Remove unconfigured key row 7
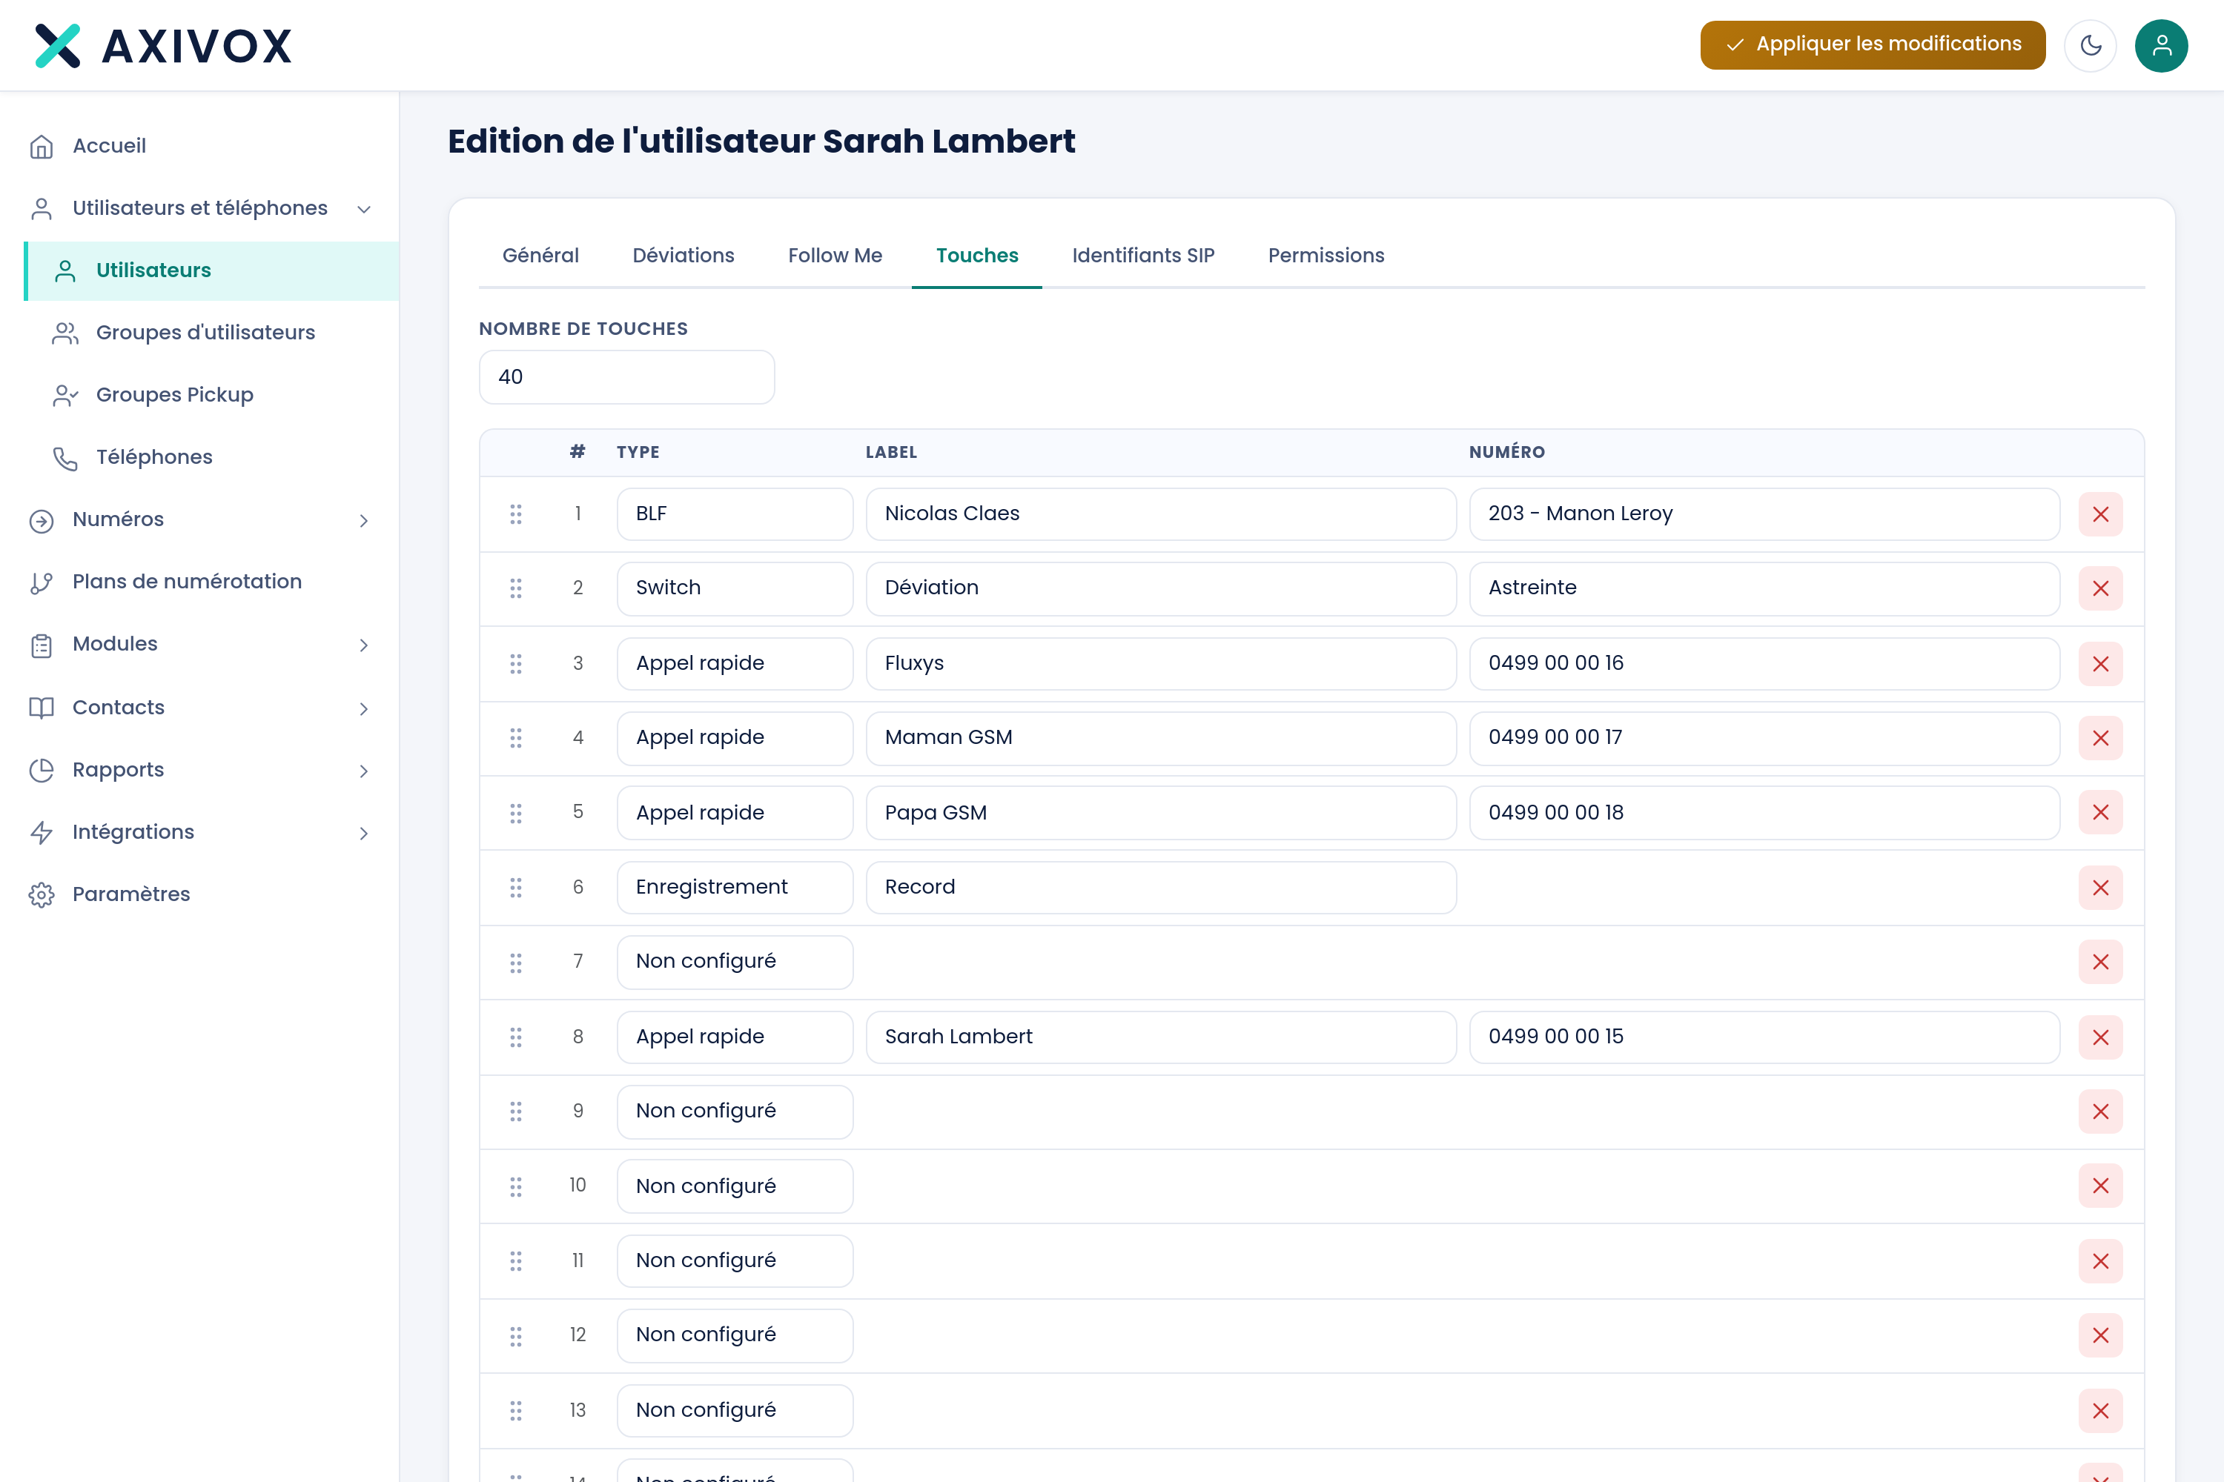2224x1482 pixels. point(2100,962)
